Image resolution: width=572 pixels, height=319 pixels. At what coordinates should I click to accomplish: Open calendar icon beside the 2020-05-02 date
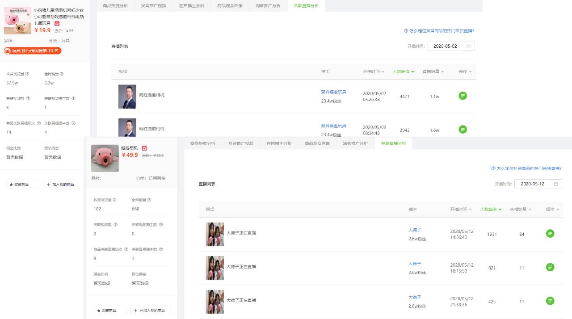[x=468, y=46]
